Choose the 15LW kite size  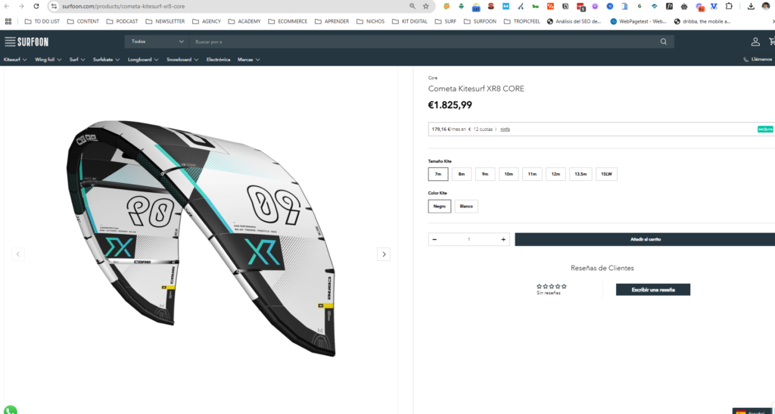tap(606, 174)
